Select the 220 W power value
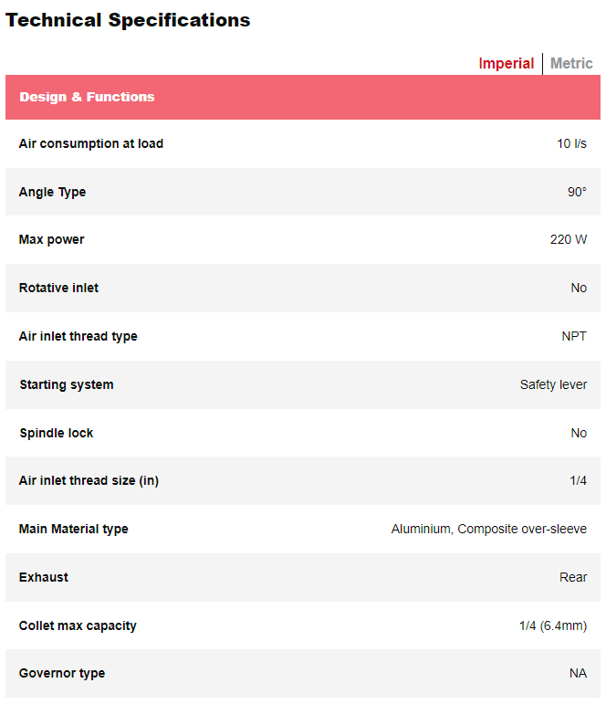This screenshot has width=606, height=704. point(569,239)
